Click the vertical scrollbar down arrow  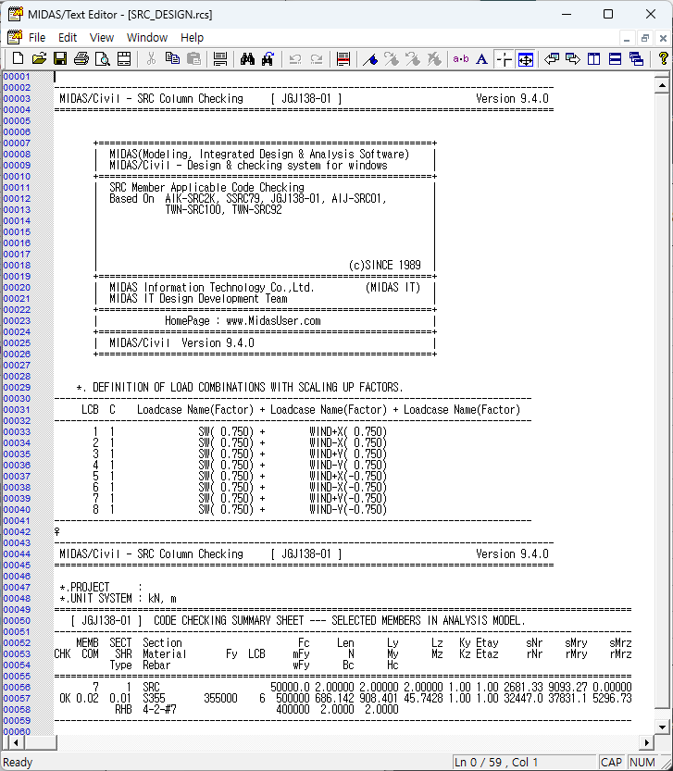(662, 727)
